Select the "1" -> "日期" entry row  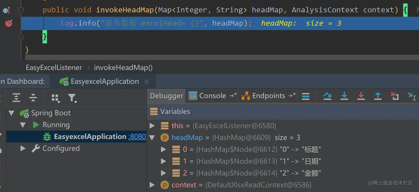click(x=283, y=161)
